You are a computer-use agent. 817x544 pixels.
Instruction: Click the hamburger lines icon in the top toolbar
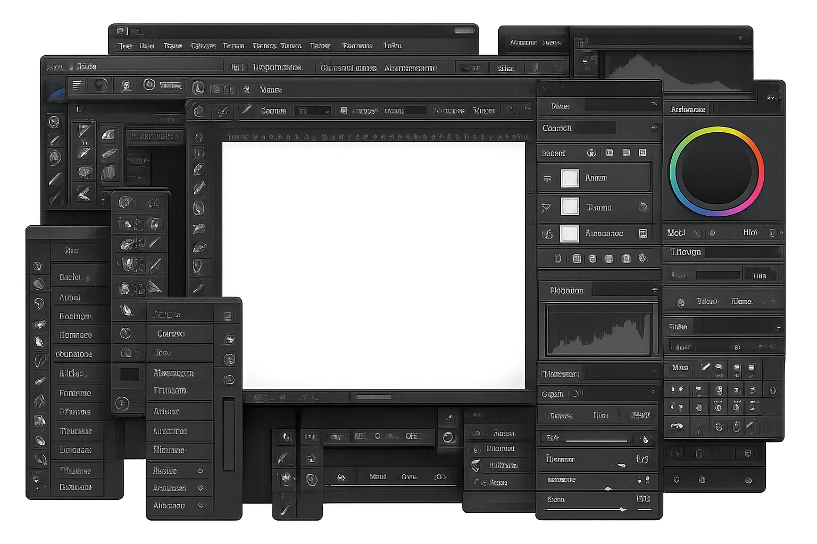[x=78, y=85]
